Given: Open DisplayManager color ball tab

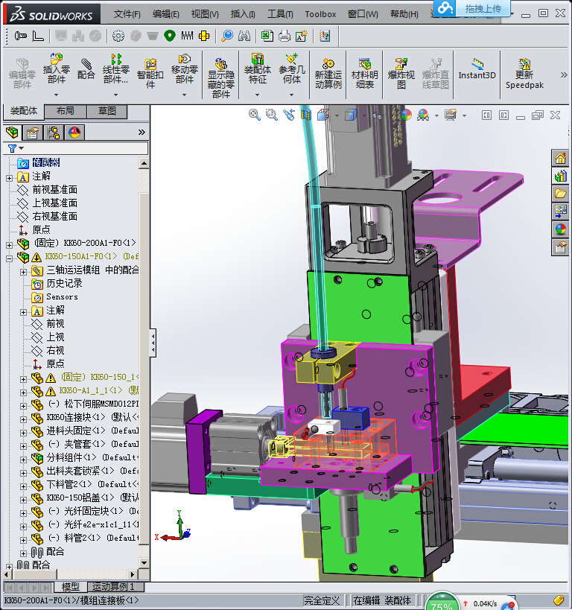Looking at the screenshot, I should pyautogui.click(x=74, y=133).
